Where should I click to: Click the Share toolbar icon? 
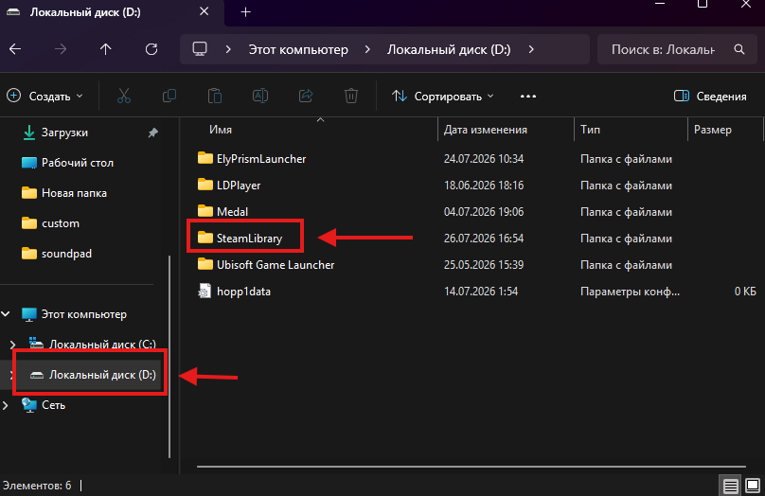coord(306,97)
